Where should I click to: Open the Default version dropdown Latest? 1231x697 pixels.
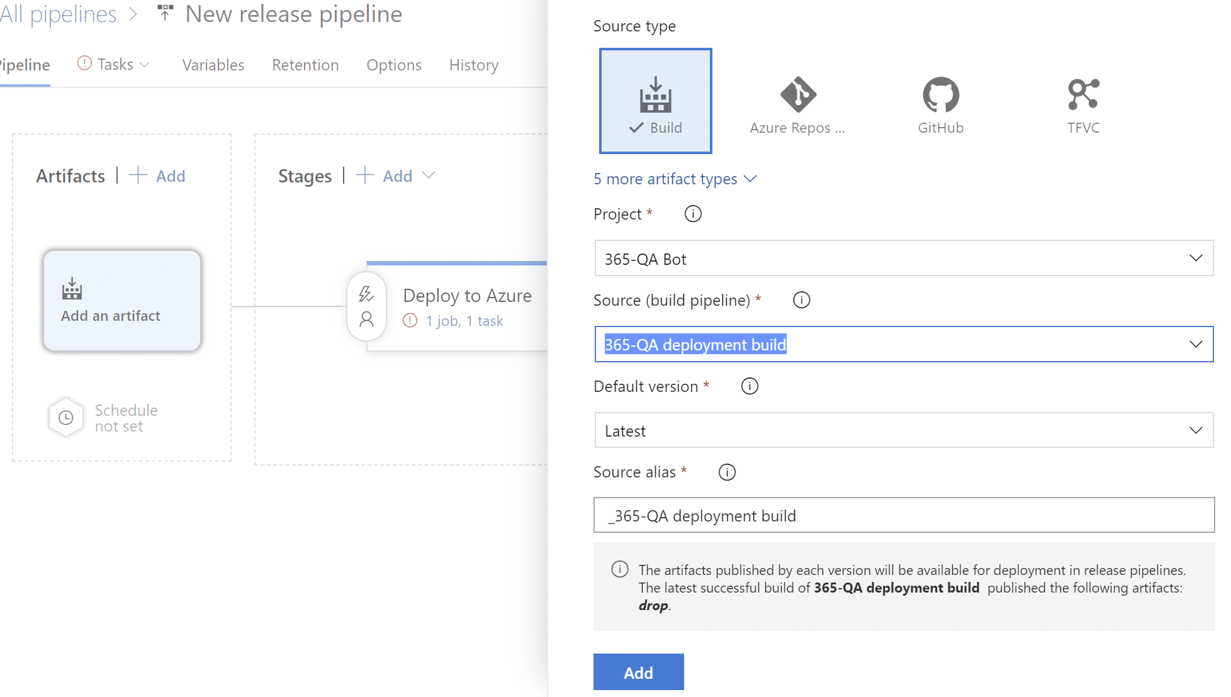[x=904, y=431]
